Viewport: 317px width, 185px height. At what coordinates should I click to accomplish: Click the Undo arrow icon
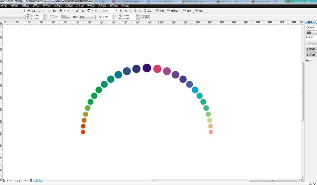click(61, 11)
